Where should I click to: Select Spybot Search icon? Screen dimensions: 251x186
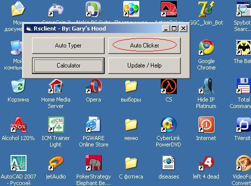(243, 9)
